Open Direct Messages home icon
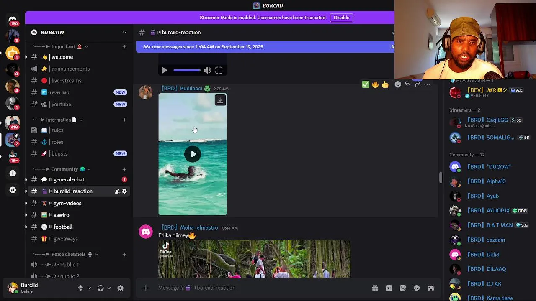 pyautogui.click(x=13, y=20)
